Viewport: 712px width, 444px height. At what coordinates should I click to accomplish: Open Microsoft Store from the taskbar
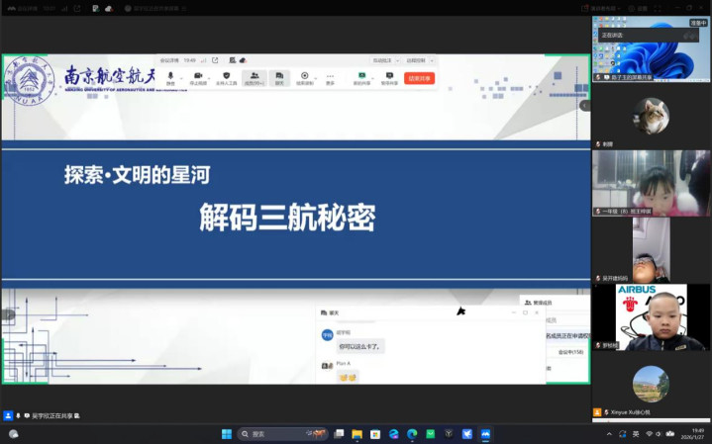coord(375,434)
